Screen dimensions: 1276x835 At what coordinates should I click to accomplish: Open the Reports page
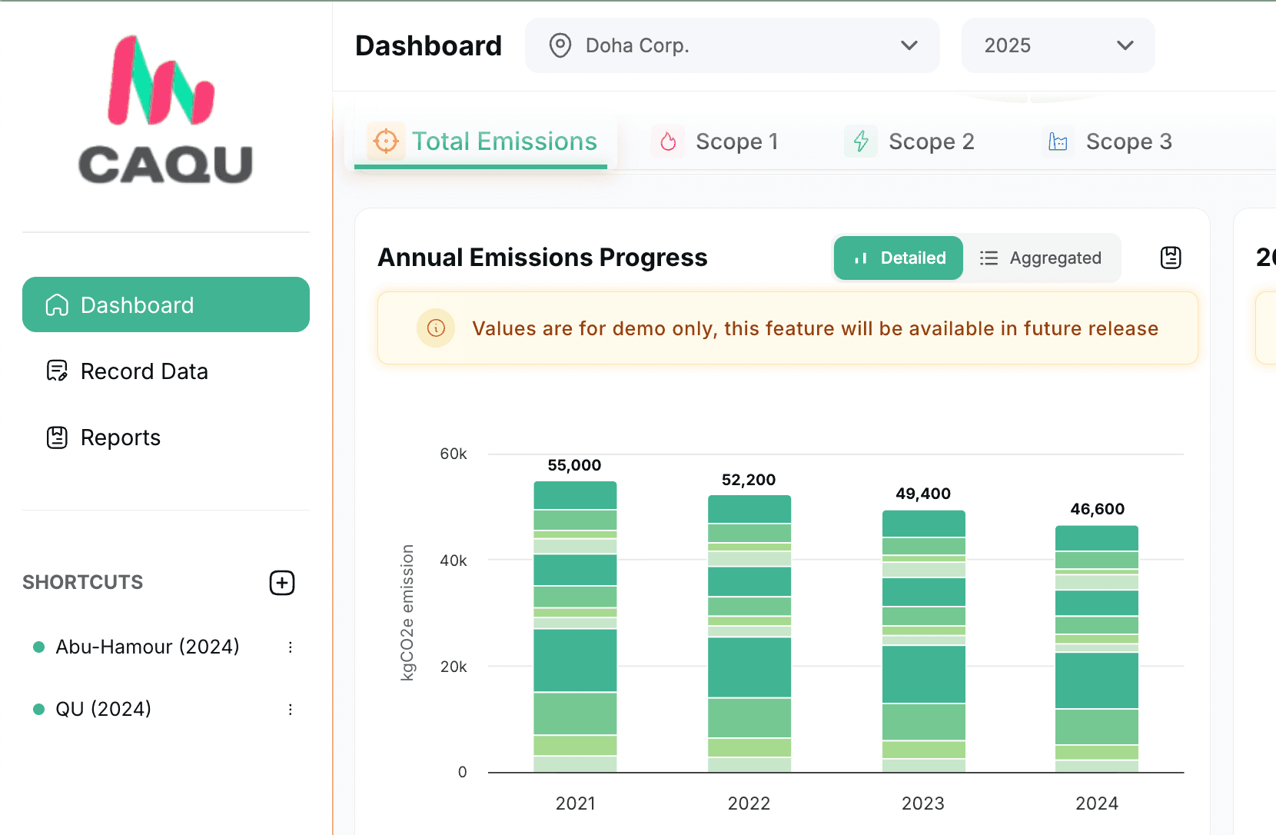120,437
